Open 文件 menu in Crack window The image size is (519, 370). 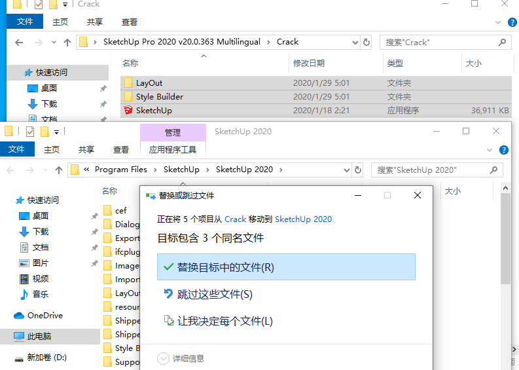[x=25, y=22]
